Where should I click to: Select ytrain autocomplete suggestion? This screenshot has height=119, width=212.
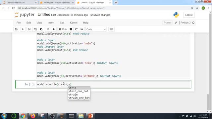79,95
